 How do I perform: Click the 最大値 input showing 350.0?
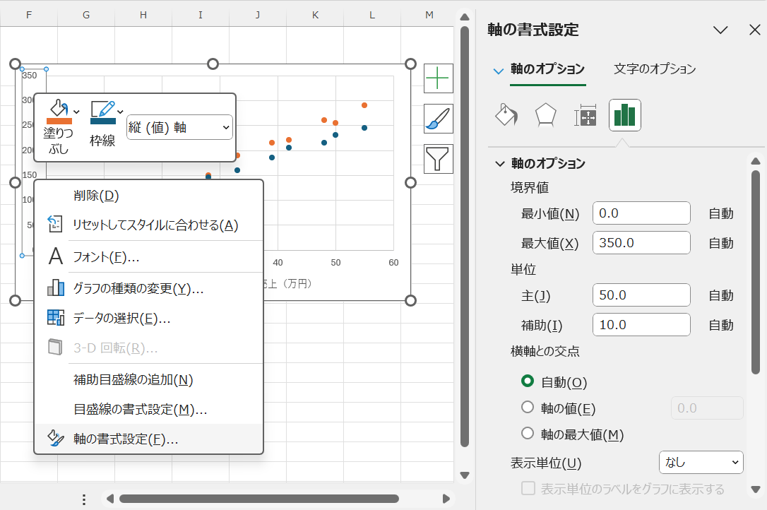[x=641, y=242]
